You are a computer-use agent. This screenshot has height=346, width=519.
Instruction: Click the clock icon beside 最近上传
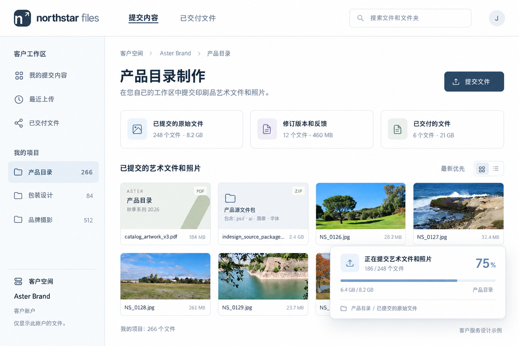tap(19, 99)
